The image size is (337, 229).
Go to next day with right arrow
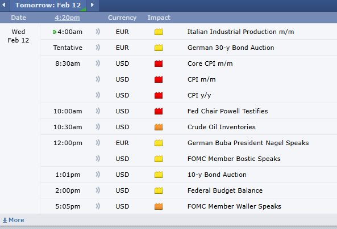click(92, 5)
